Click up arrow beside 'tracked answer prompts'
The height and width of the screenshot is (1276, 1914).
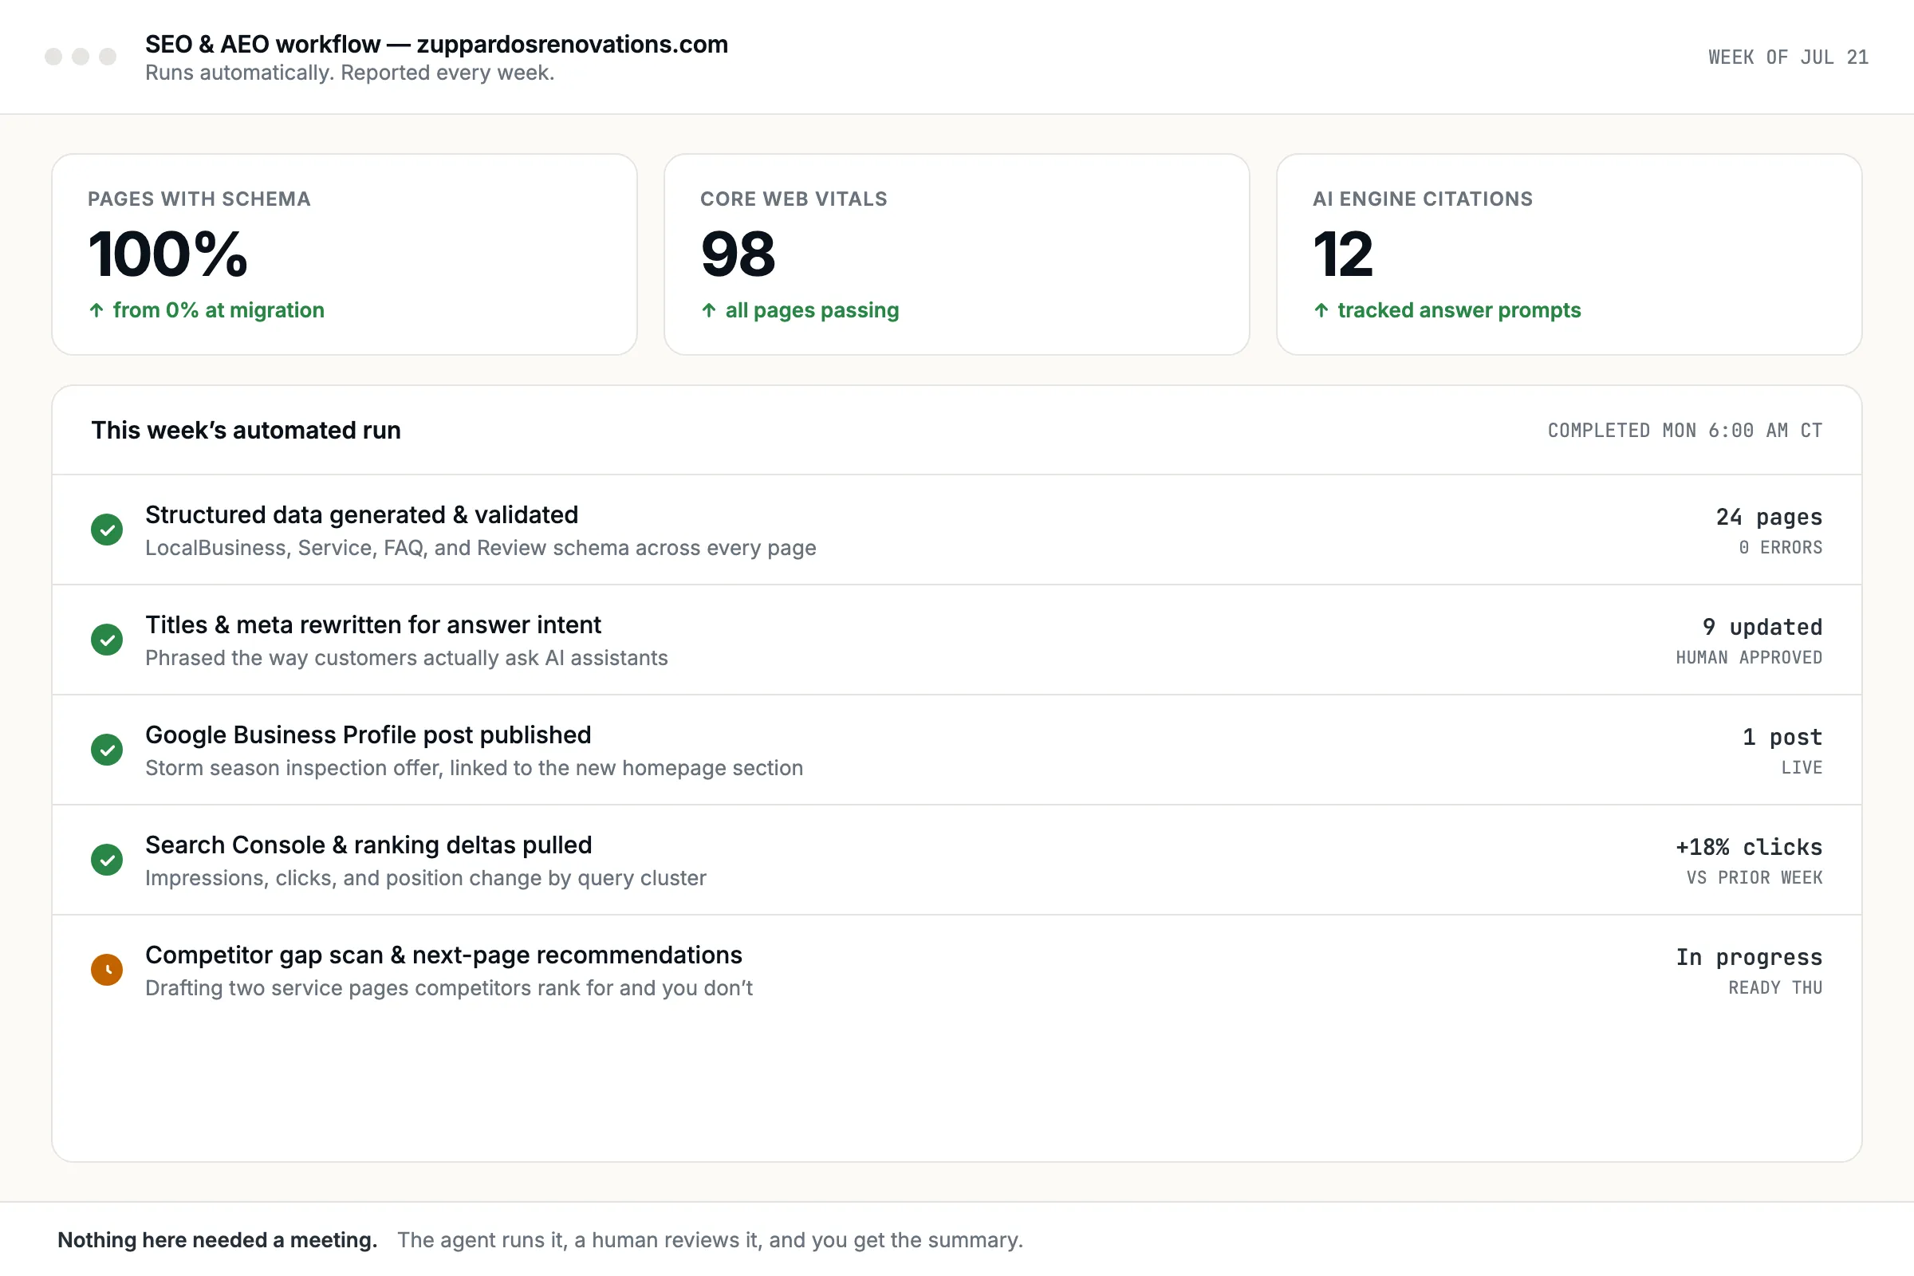tap(1321, 310)
